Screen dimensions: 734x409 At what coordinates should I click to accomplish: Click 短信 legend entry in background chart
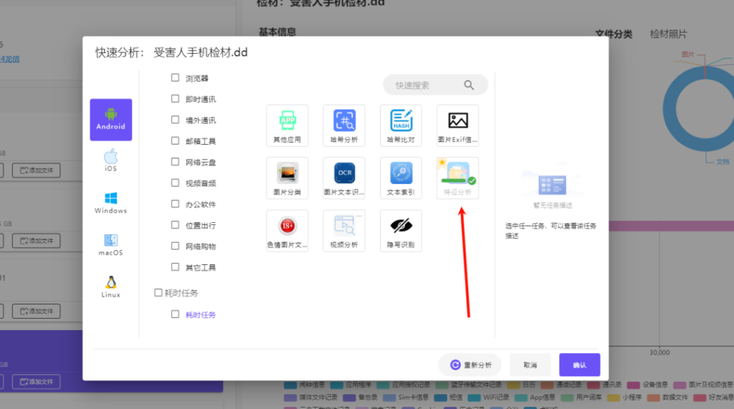(x=449, y=398)
